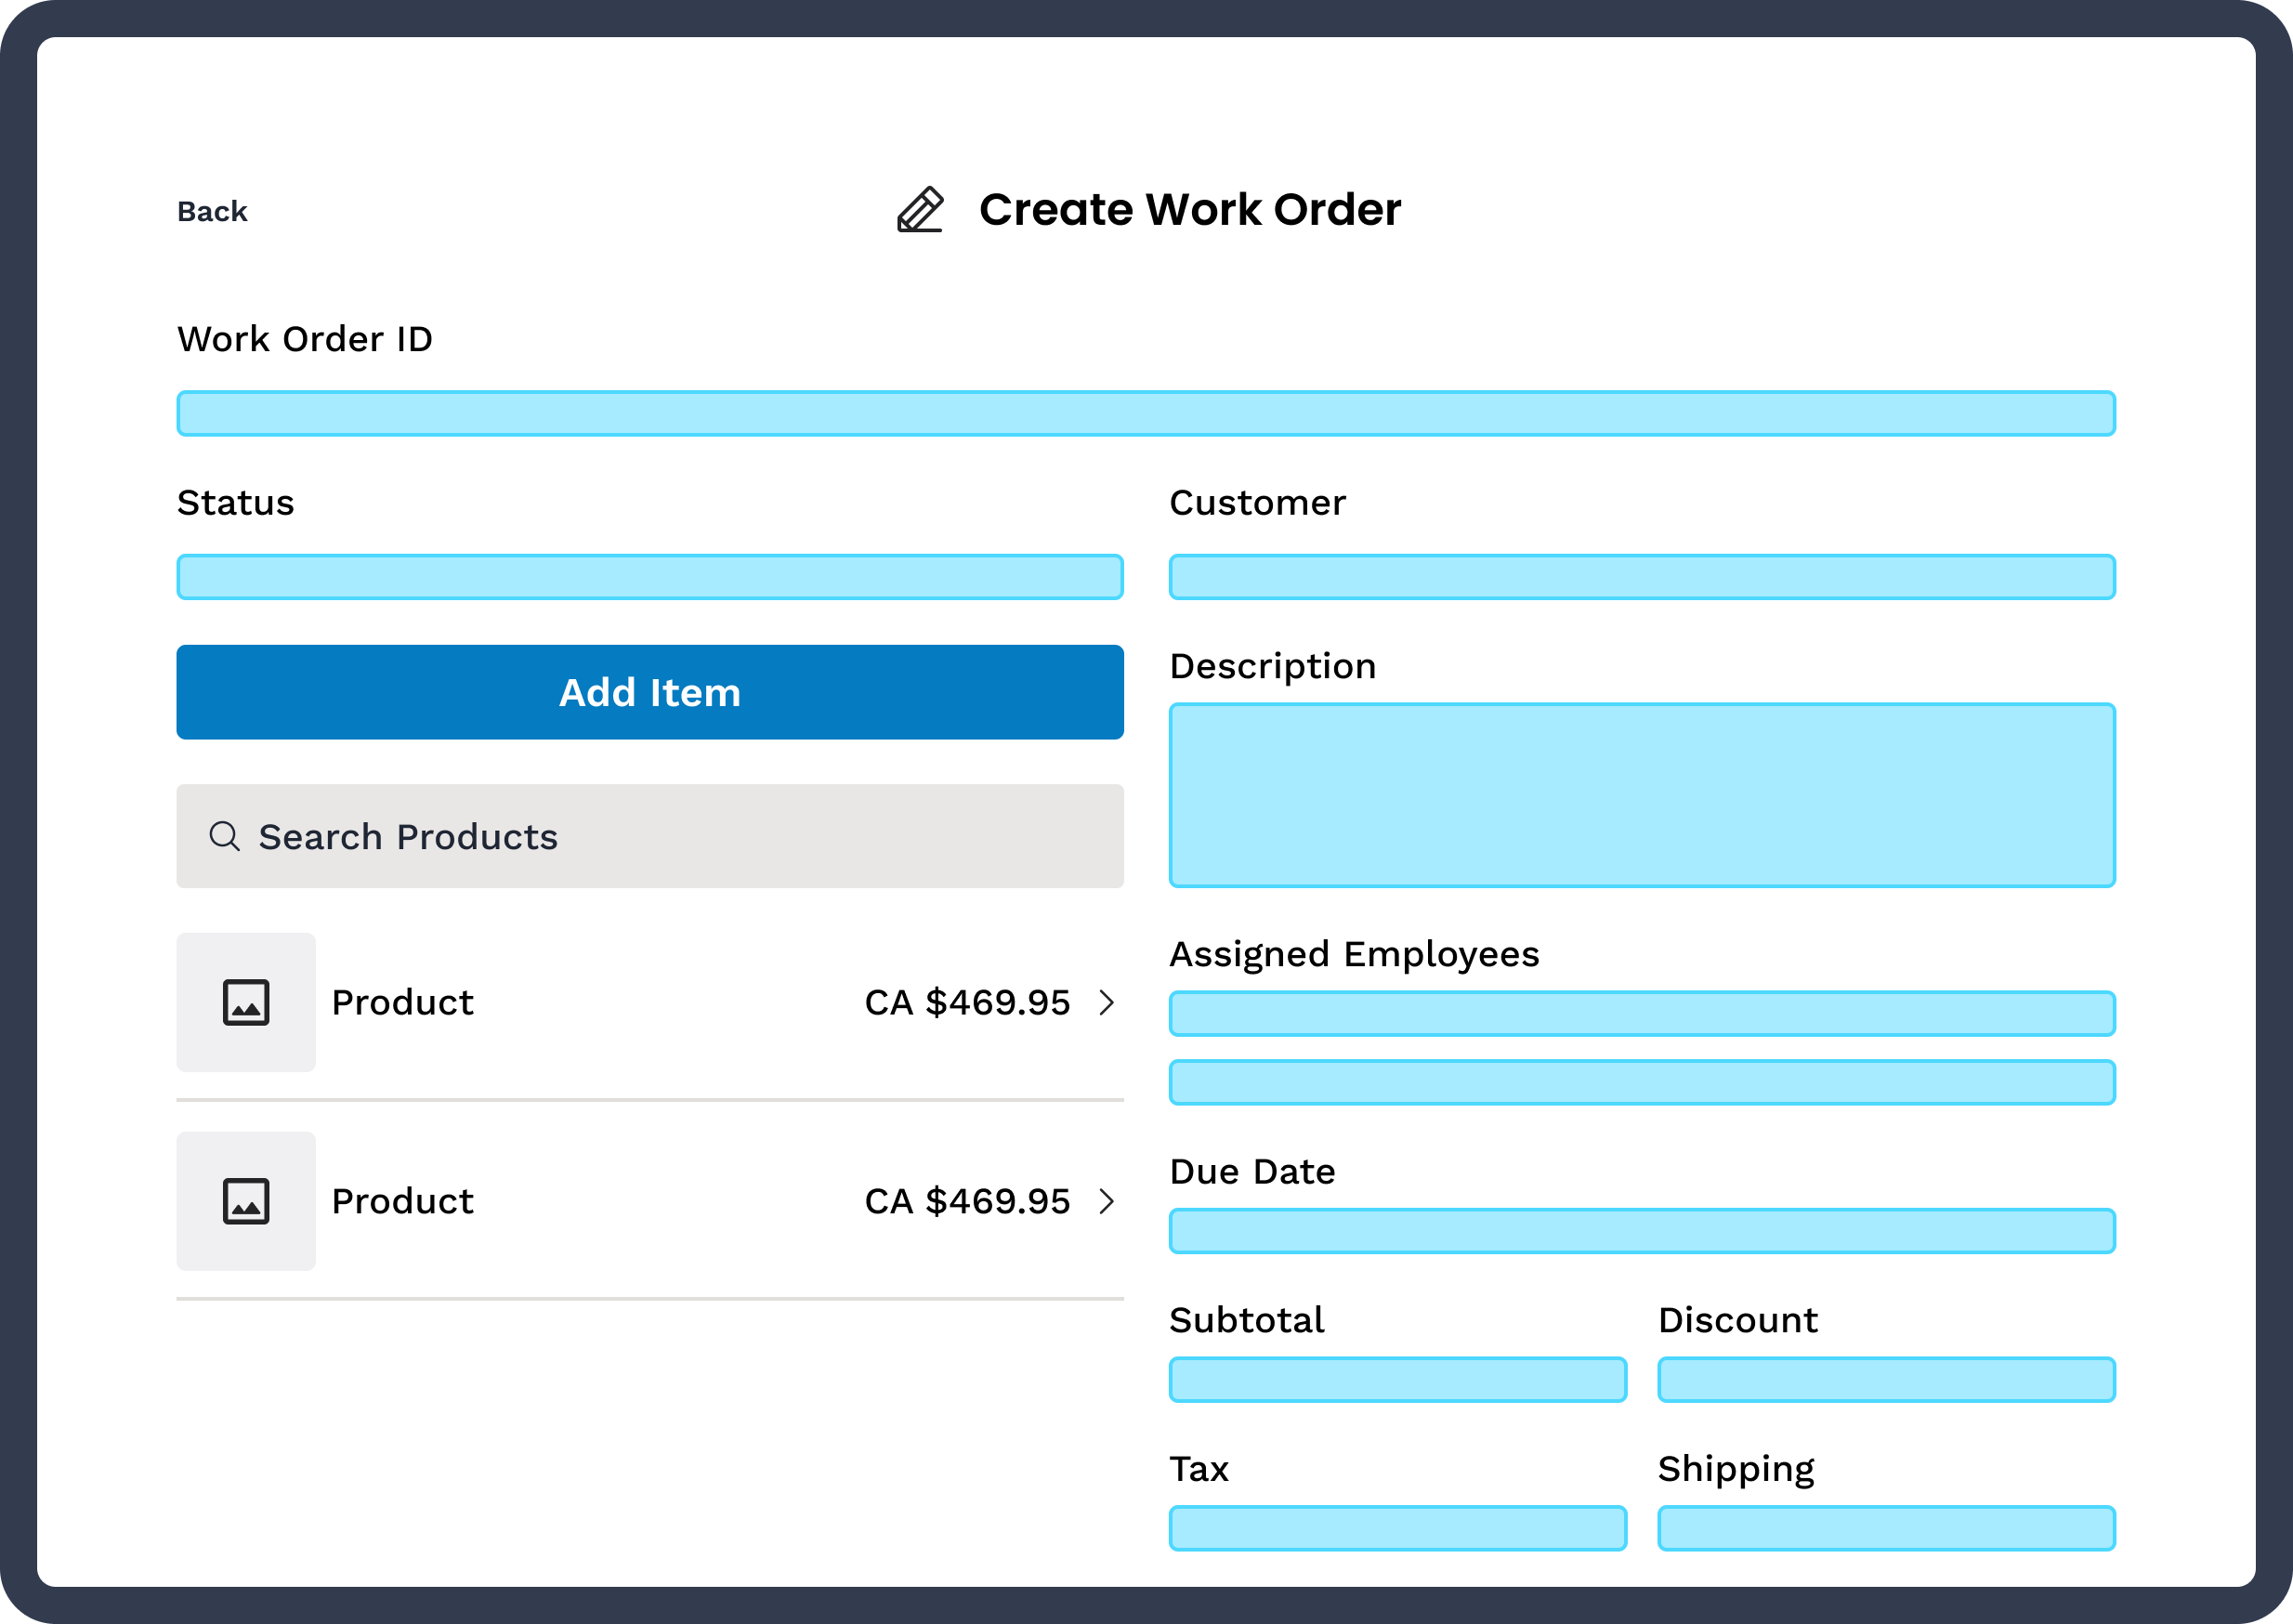Click the Discount field
Viewport: 2293px width, 1624px height.
tap(1886, 1379)
